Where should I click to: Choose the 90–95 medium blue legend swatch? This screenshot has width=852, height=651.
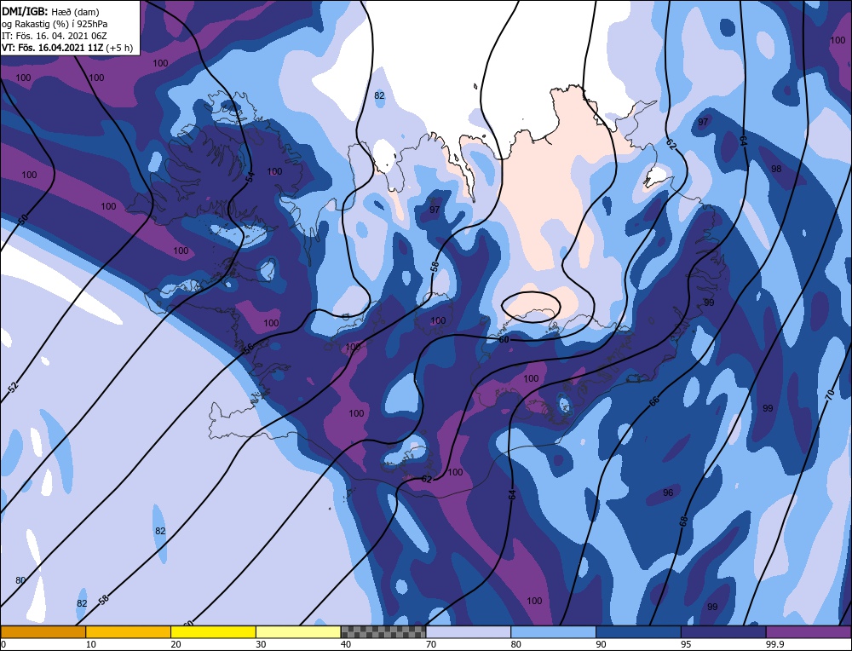(638, 631)
